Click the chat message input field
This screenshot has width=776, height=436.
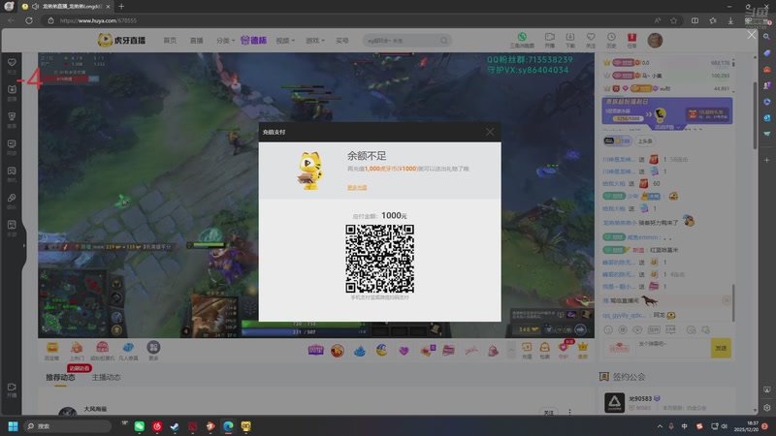[x=672, y=348]
